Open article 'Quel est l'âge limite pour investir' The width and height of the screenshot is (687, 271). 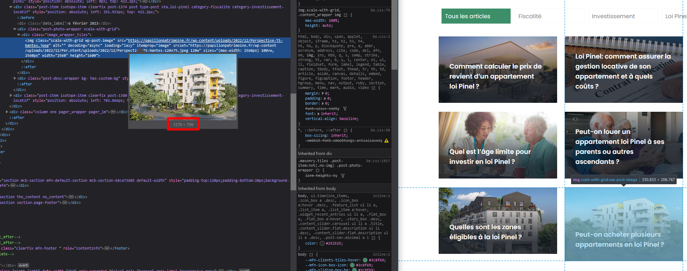[x=498, y=145]
